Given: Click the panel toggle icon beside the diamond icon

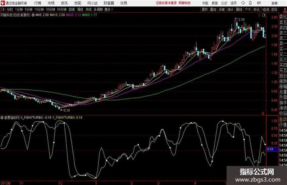Looking at the screenshot, I should tap(264, 15).
